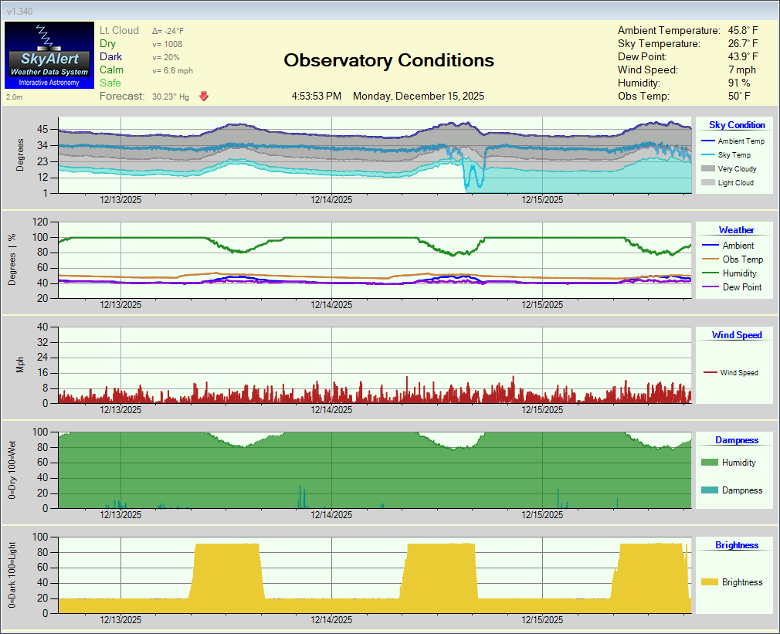Click the Wind Speed legend line marker
The image size is (780, 634).
(710, 373)
